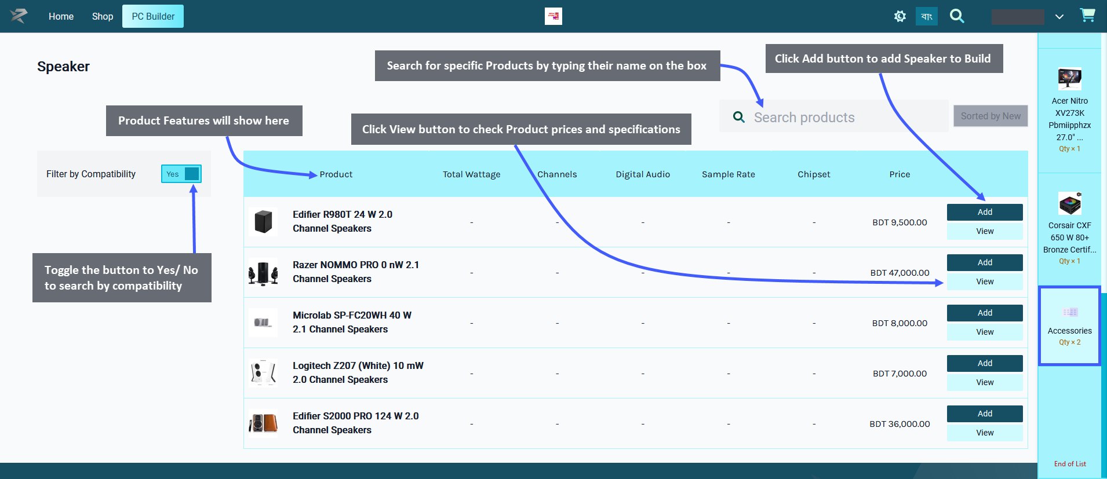
Task: Switch language with the Bangla button
Action: pos(926,16)
